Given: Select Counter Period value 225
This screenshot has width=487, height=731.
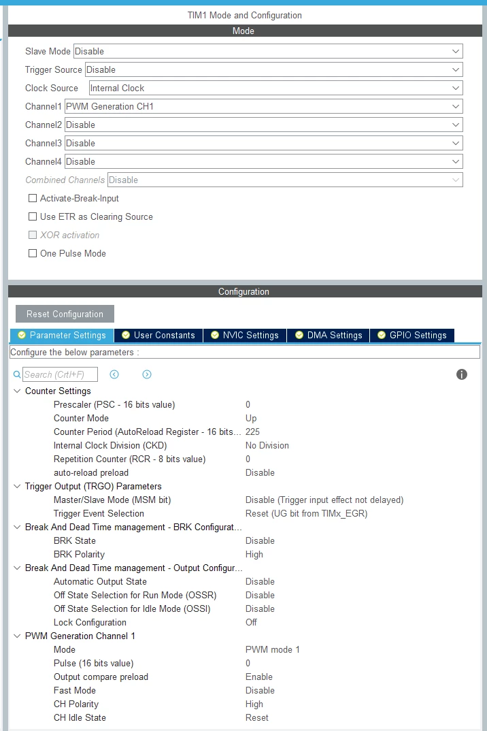Looking at the screenshot, I should [x=252, y=432].
